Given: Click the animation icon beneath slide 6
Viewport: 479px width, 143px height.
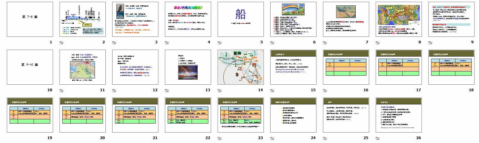Looking at the screenshot, I should click(x=273, y=42).
